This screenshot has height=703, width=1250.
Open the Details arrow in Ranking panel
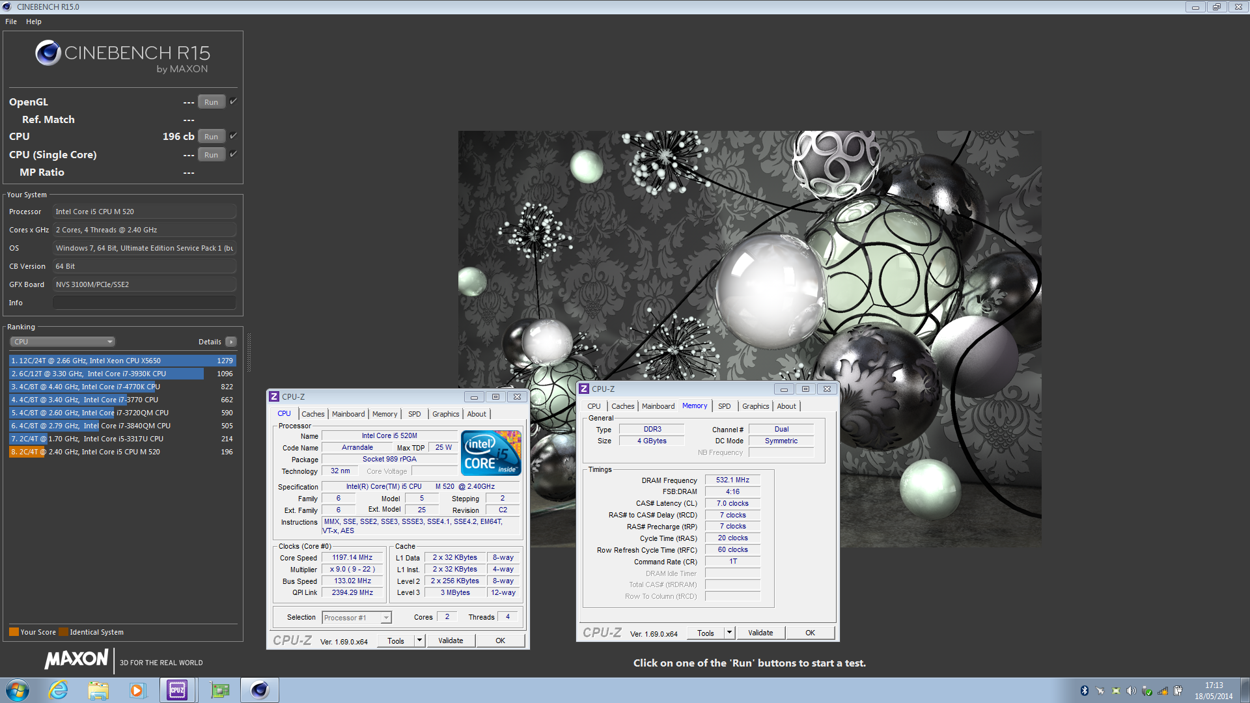tap(231, 342)
